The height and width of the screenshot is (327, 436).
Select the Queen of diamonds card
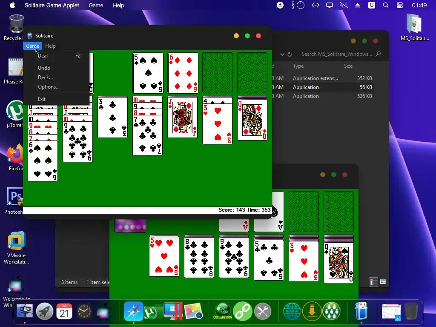pos(252,120)
